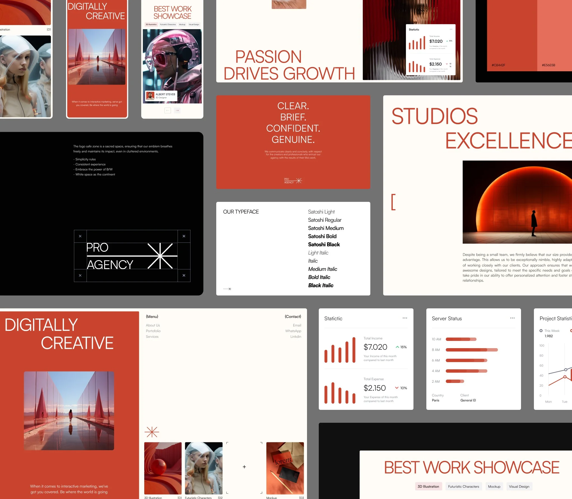Open the {Menu} section header
Screen dimensions: 572x499
point(152,316)
